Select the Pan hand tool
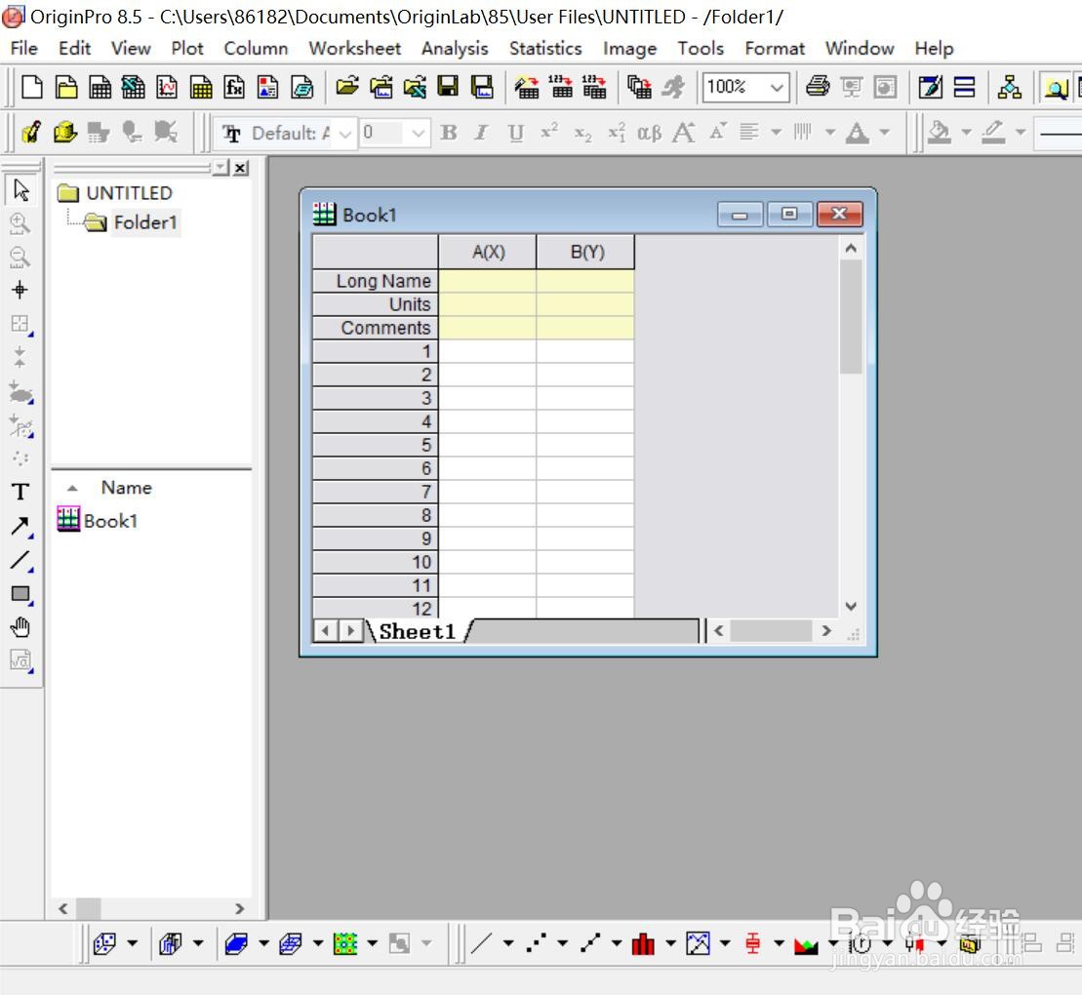 (20, 627)
